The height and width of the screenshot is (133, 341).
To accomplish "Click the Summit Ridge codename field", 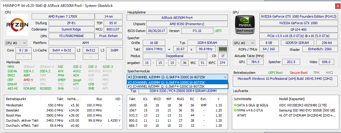I will click(71, 29).
